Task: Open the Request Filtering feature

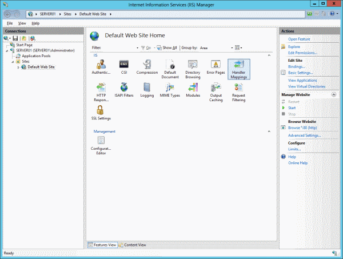Action: click(238, 92)
